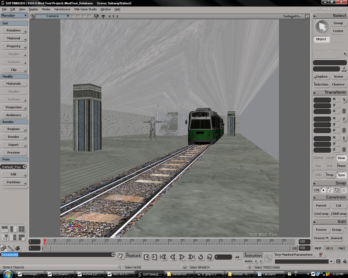Open the Render toolbar dropdown
This screenshot has width=348, height=278.
[x=14, y=16]
